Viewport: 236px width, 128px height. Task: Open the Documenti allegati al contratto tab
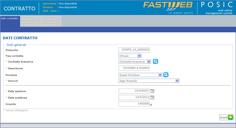[51, 21]
